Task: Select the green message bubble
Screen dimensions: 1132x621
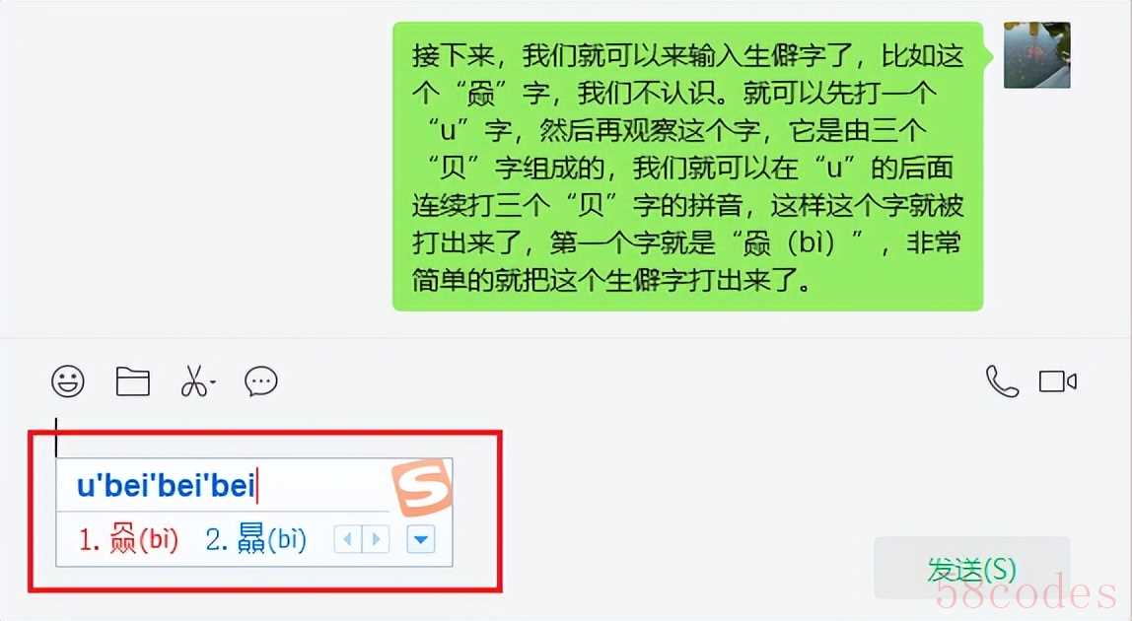Action: click(687, 167)
